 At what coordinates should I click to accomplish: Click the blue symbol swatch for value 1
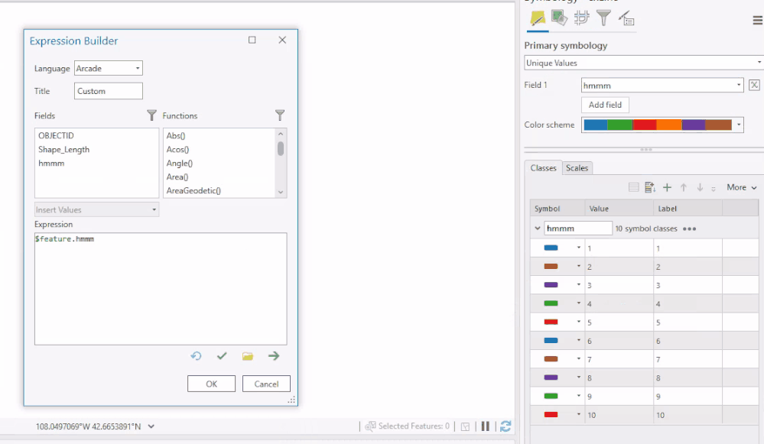[x=551, y=248]
